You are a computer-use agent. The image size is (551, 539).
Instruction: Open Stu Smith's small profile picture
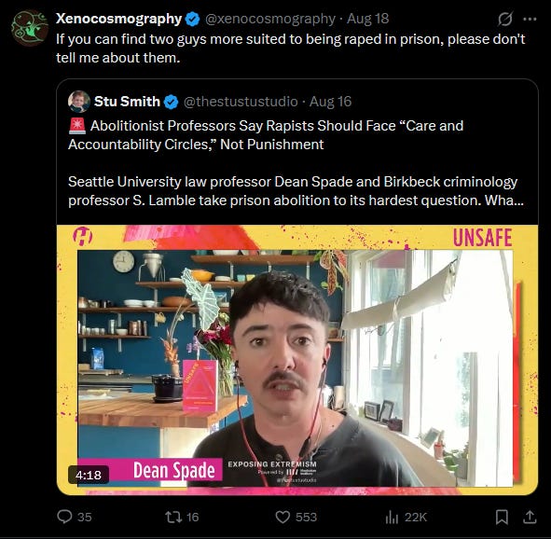pos(79,102)
